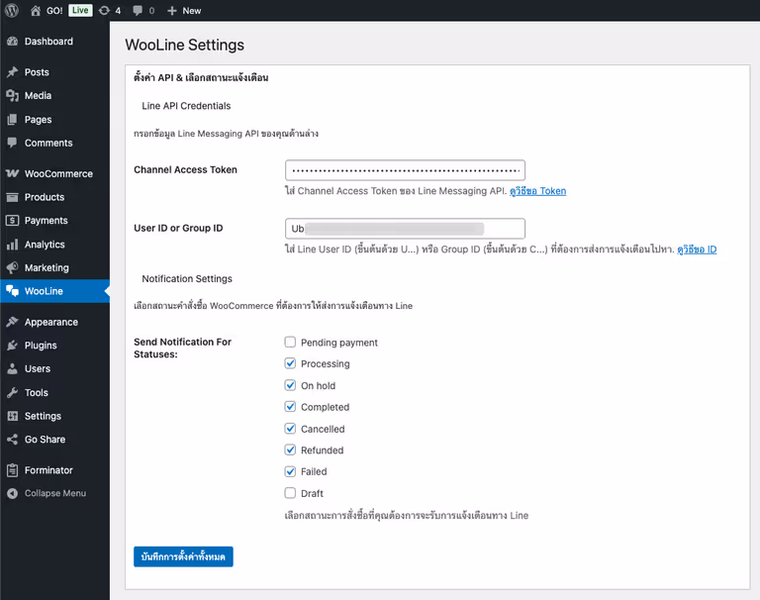Open the New content menu
Viewport: 760px width, 600px height.
click(184, 10)
